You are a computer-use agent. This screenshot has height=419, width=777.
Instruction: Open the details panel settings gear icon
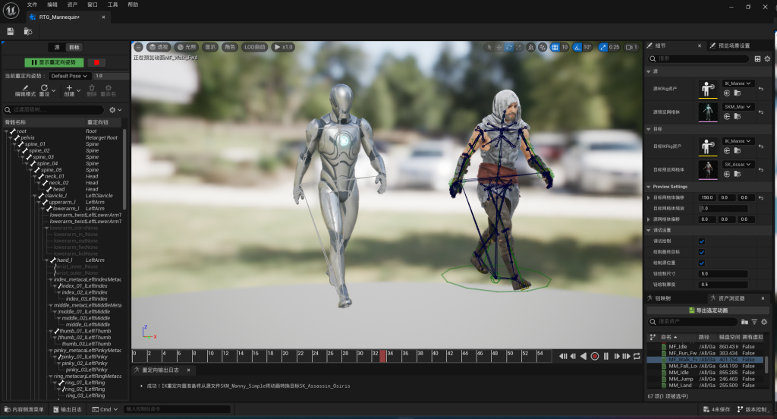[x=767, y=58]
